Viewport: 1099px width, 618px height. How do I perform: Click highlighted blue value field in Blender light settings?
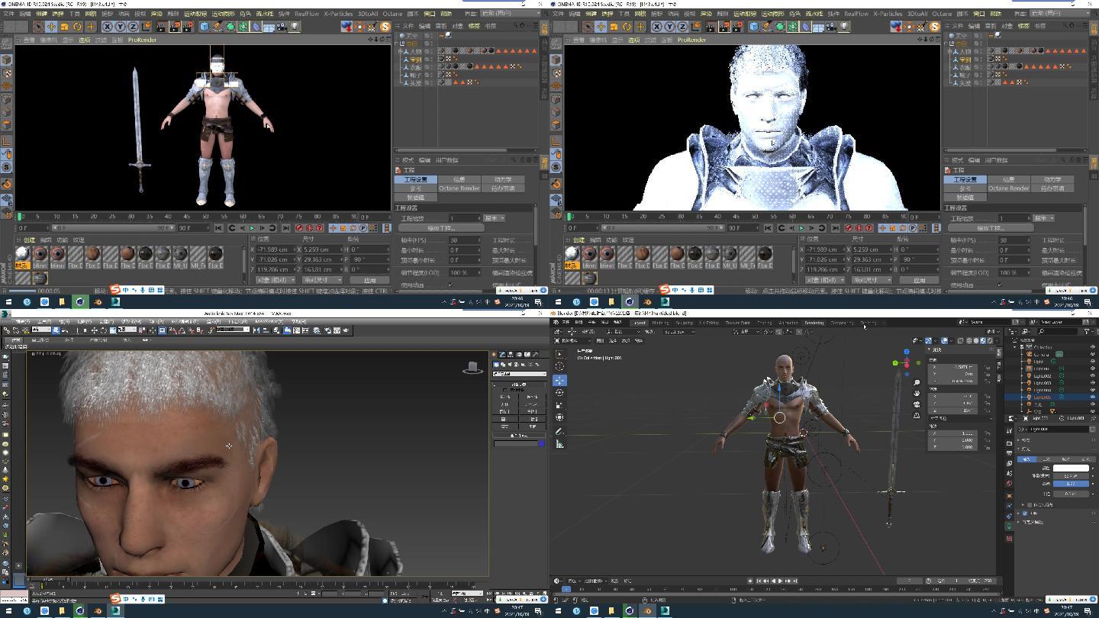click(x=1071, y=484)
